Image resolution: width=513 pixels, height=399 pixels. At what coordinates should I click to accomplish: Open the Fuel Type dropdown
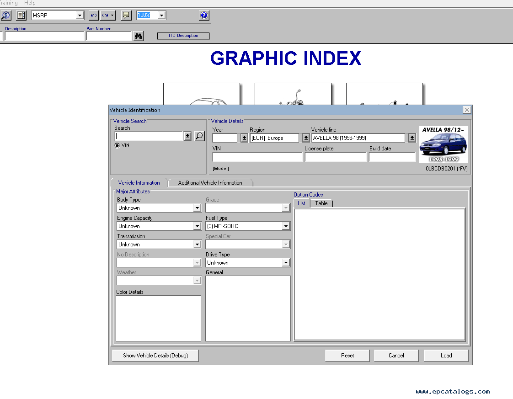coord(286,226)
